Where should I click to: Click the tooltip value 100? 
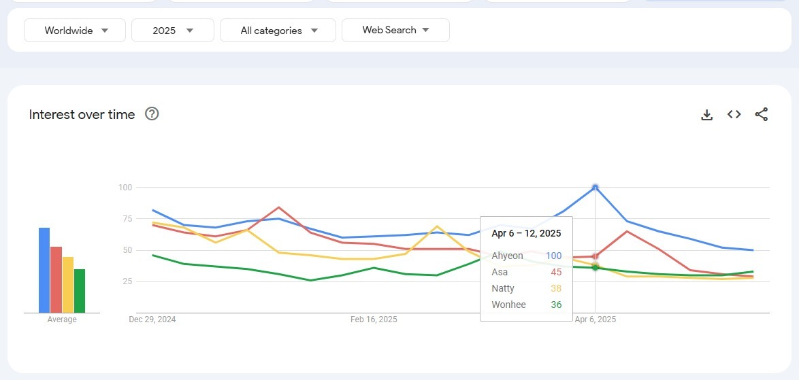553,256
